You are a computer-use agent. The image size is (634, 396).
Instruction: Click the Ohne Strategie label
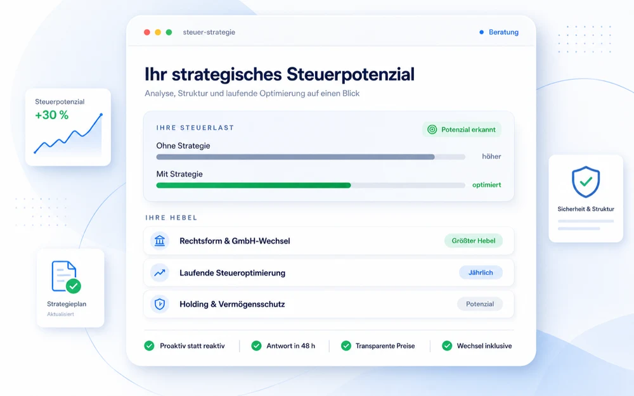click(x=183, y=146)
